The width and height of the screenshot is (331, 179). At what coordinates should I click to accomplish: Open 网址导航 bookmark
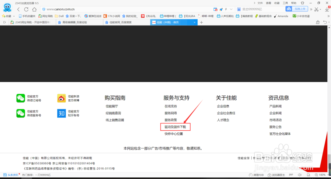(46, 16)
